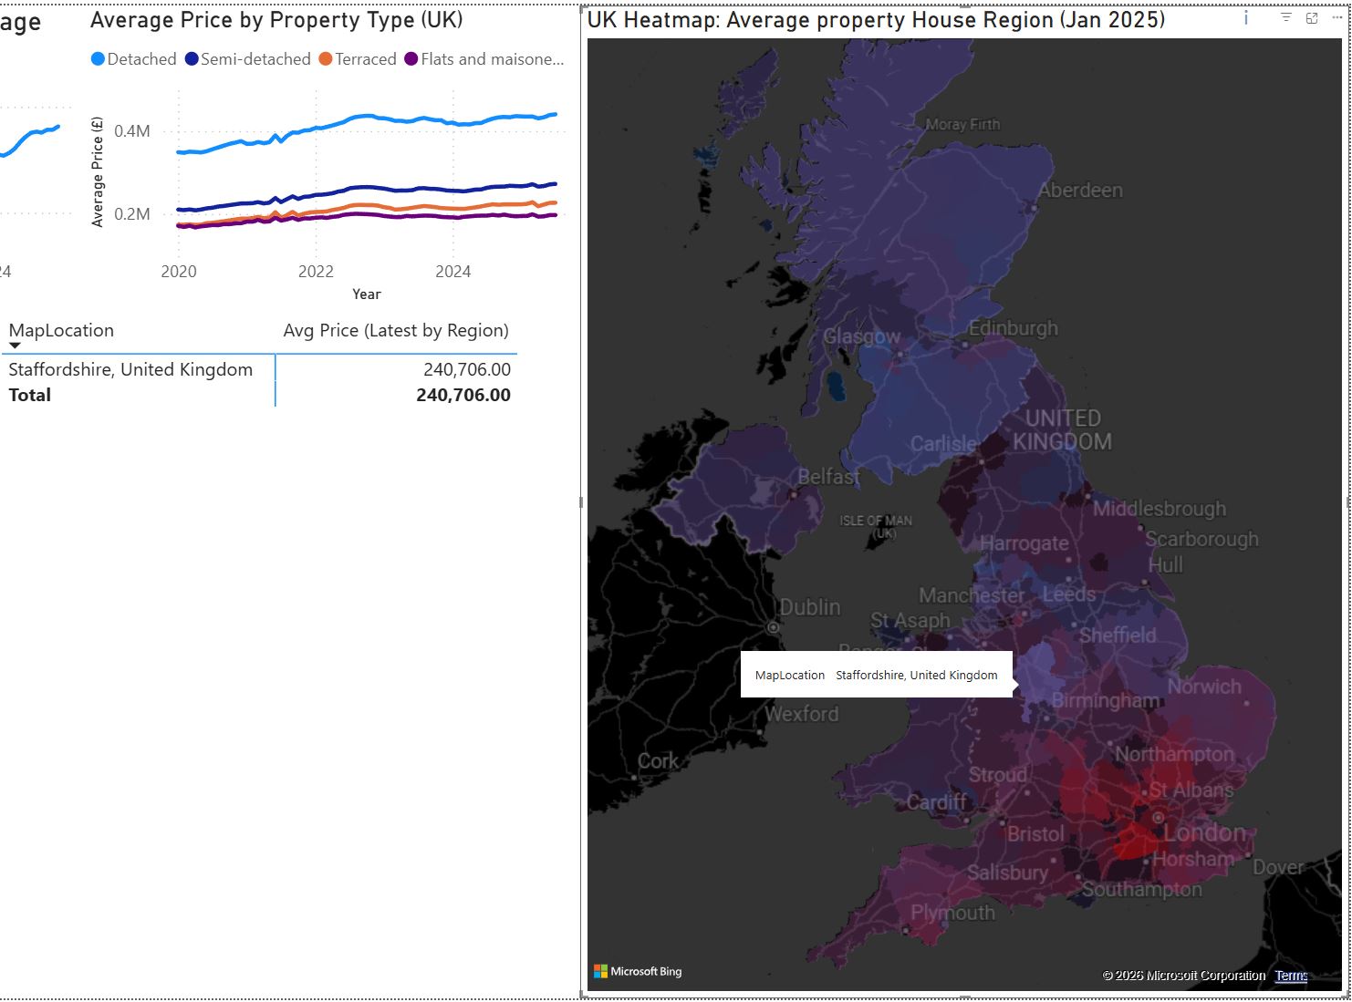
Task: Enter focus mode for the UK heatmap
Action: 1312,18
